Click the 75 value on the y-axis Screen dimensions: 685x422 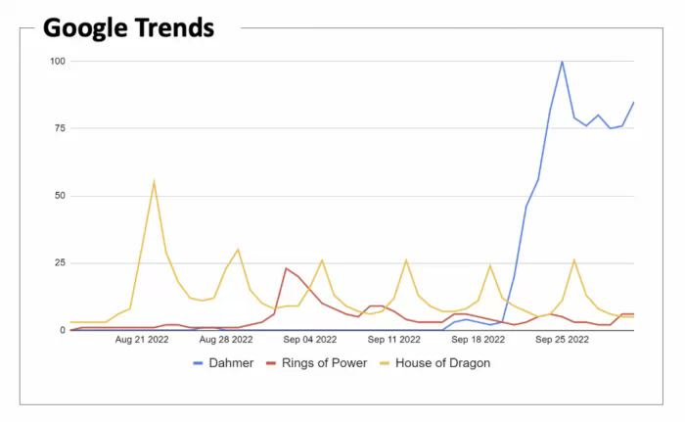coord(60,128)
